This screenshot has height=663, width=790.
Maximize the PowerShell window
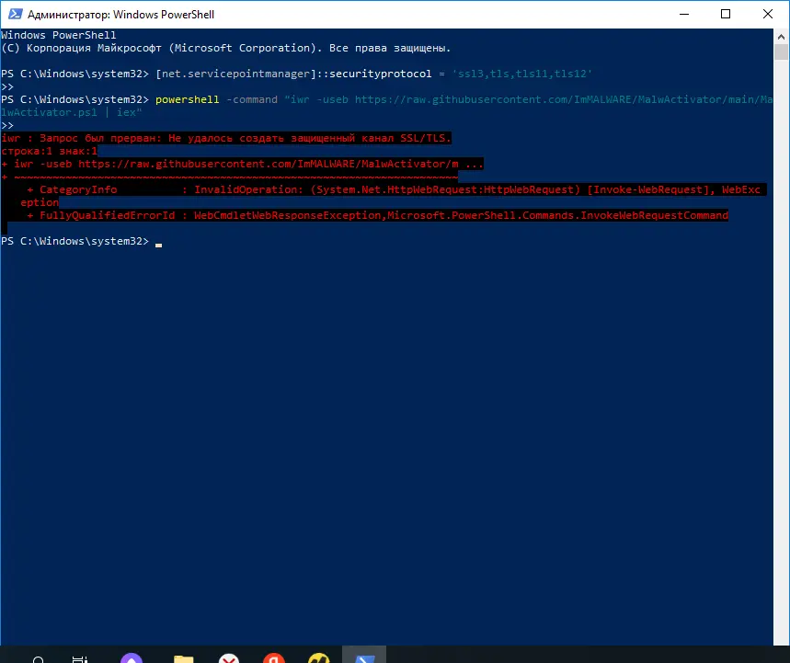(x=726, y=14)
